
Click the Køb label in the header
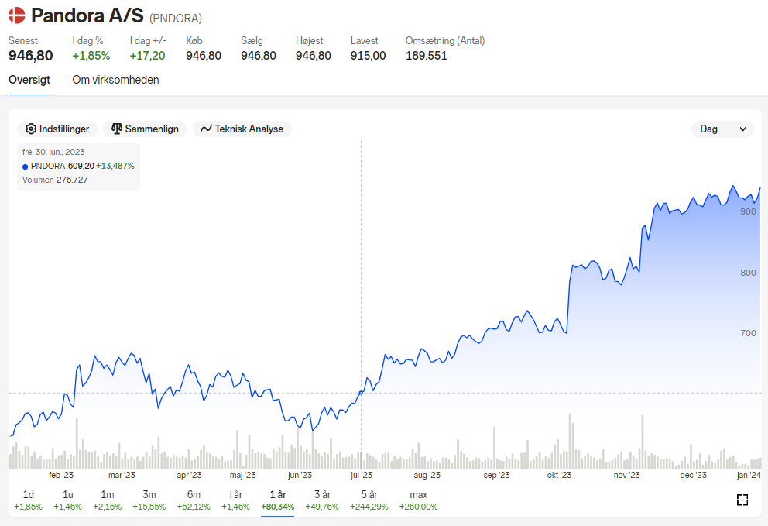(194, 41)
